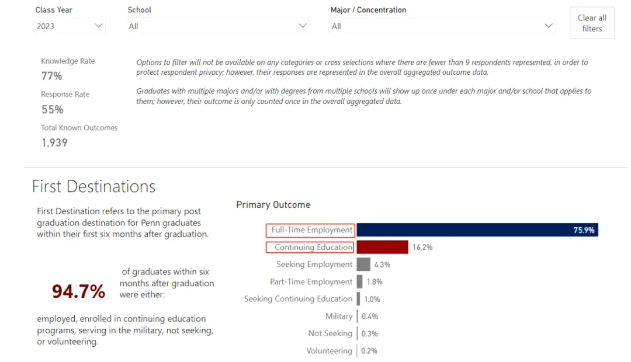The width and height of the screenshot is (631, 362).
Task: Click the Not Seeking category label
Action: 330,333
